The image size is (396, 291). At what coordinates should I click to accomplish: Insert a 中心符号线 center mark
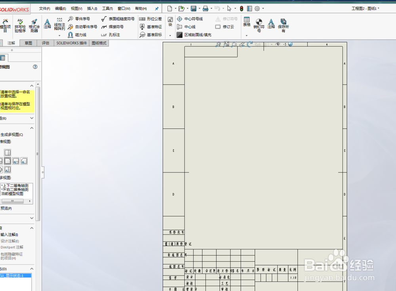point(190,19)
